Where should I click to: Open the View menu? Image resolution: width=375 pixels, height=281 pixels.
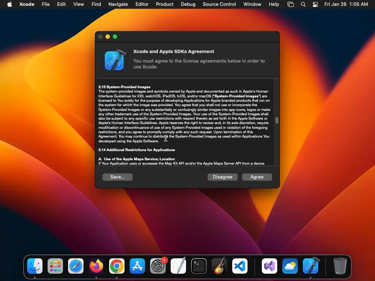(78, 4)
